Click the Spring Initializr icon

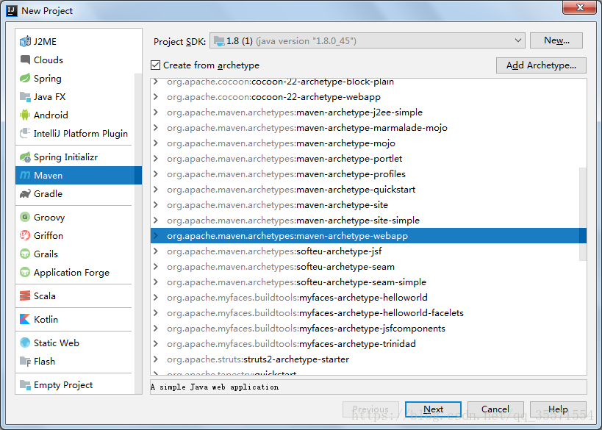(25, 157)
